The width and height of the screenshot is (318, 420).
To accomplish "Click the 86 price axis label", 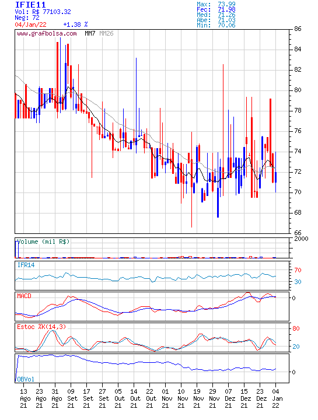I will 298,29.
